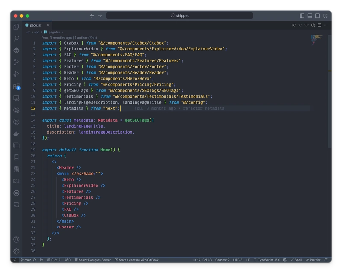This screenshot has width=342, height=273.
Task: Open the Accounts menu in the activity bar
Action: tap(16, 239)
